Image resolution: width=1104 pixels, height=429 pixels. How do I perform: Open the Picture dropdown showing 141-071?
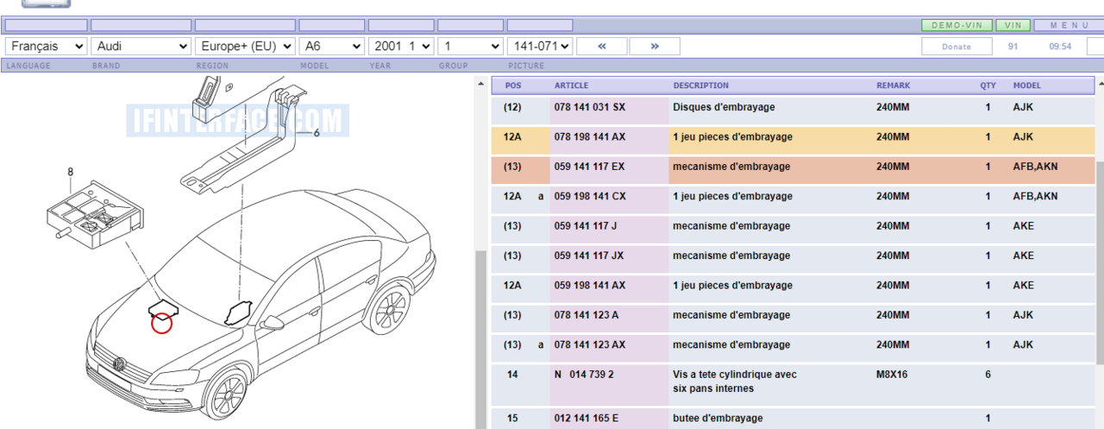click(x=539, y=46)
